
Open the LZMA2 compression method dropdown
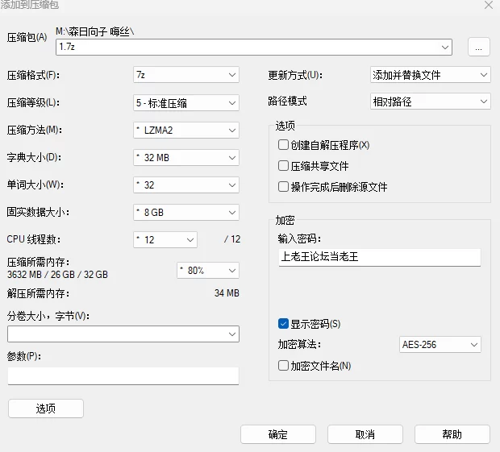tap(186, 131)
